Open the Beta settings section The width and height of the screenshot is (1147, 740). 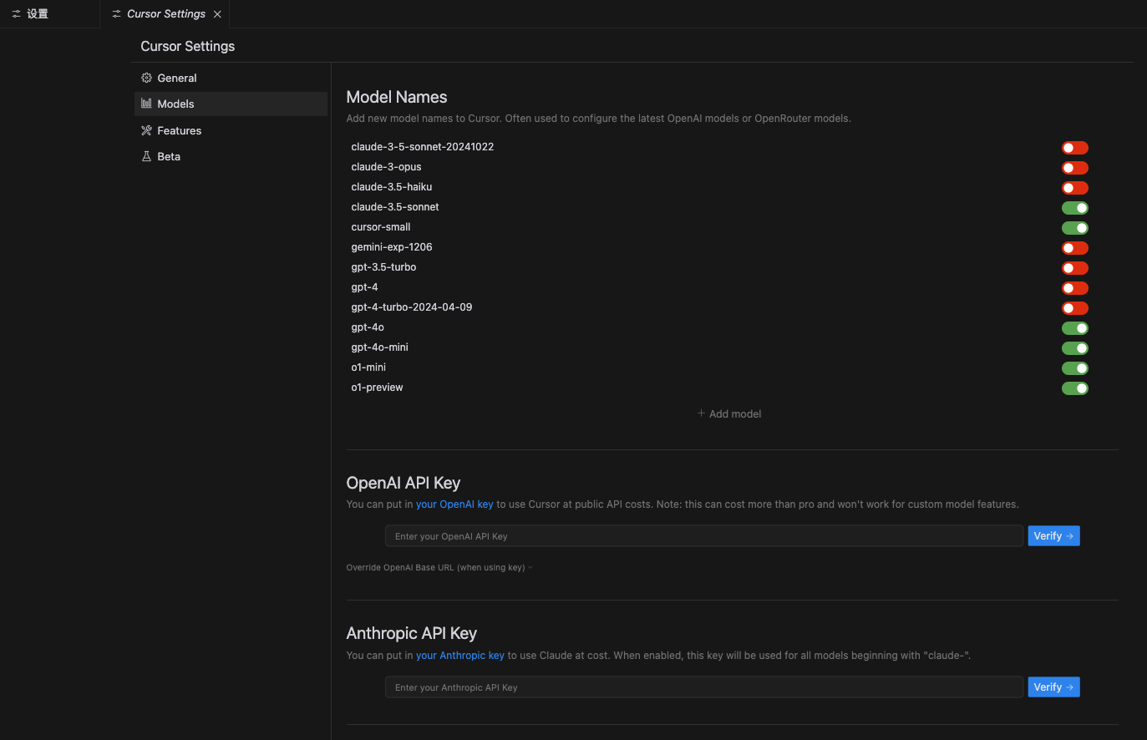click(x=231, y=156)
